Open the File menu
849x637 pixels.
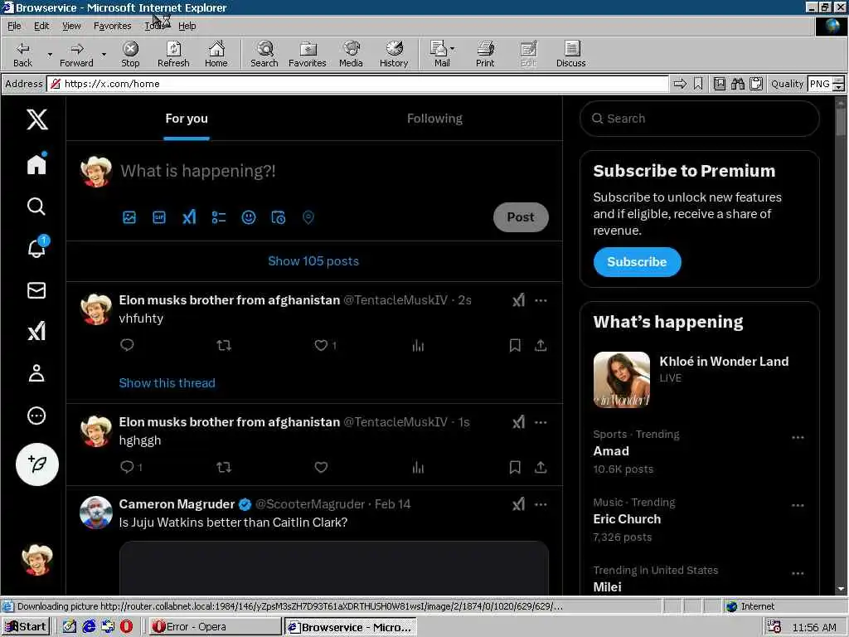point(14,26)
